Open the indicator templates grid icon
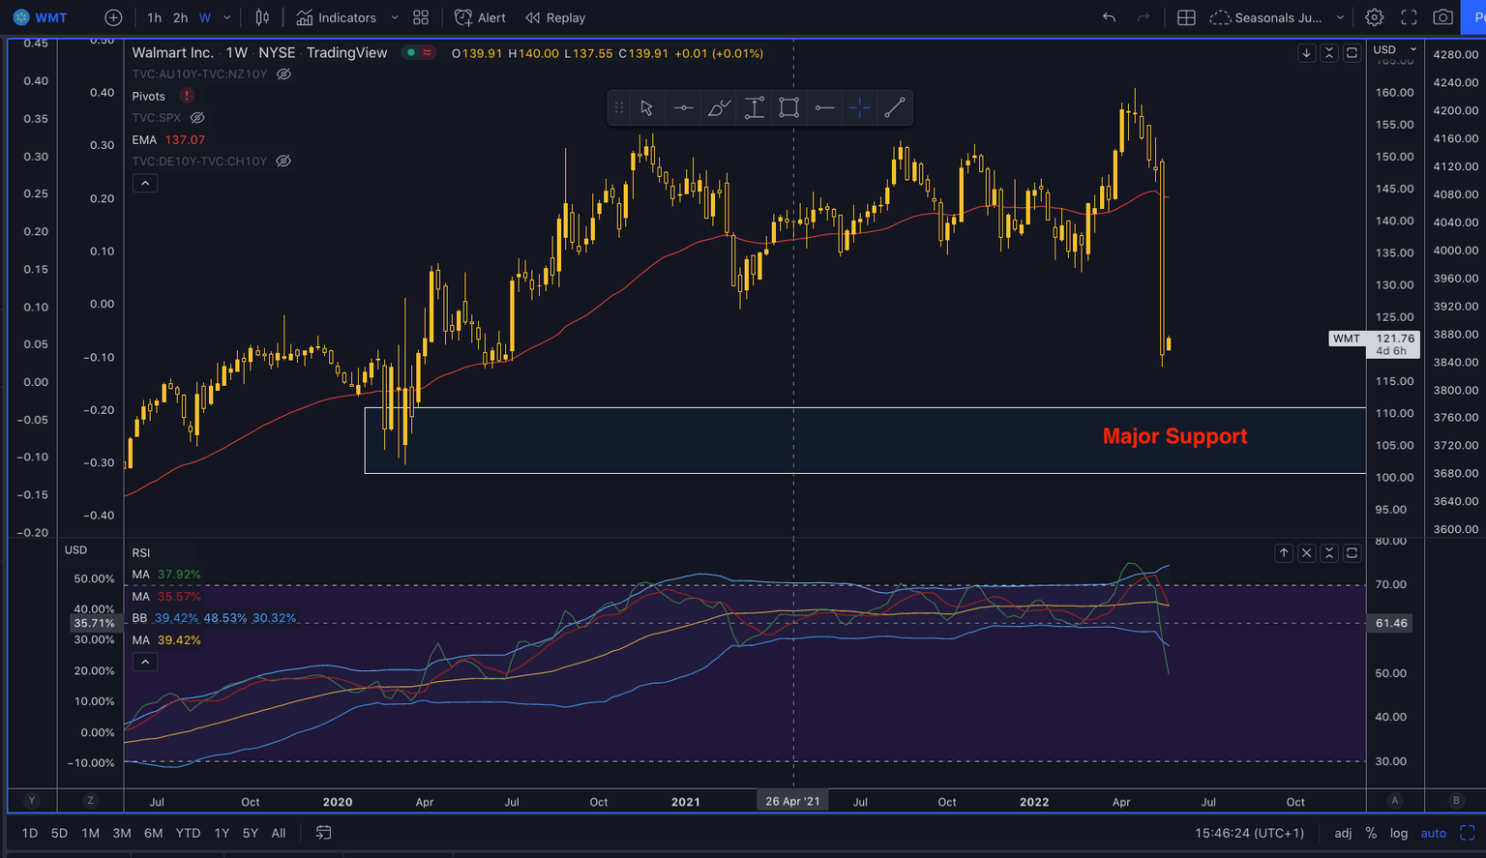 point(421,17)
